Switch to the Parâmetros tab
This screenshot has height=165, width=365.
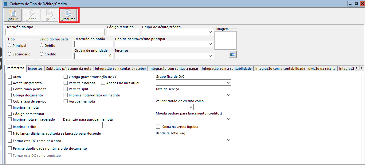[x=16, y=68]
